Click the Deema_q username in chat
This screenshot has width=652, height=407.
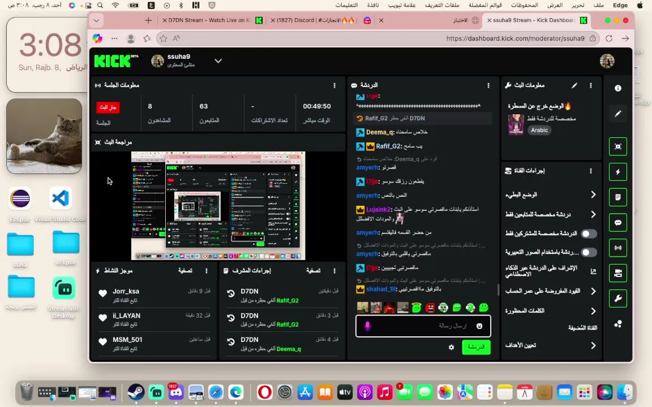tap(379, 132)
